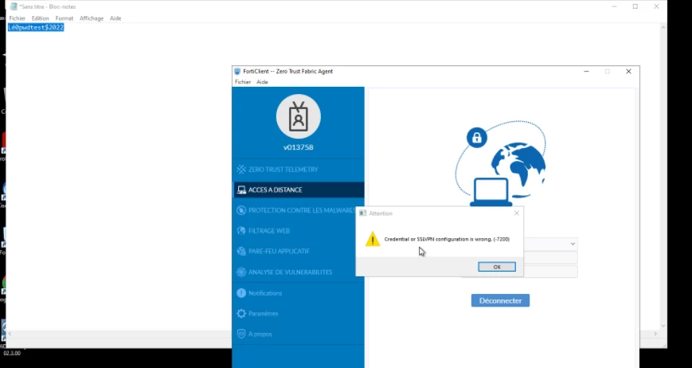The image size is (692, 368).
Task: Close the FortiClient window
Action: (x=628, y=72)
